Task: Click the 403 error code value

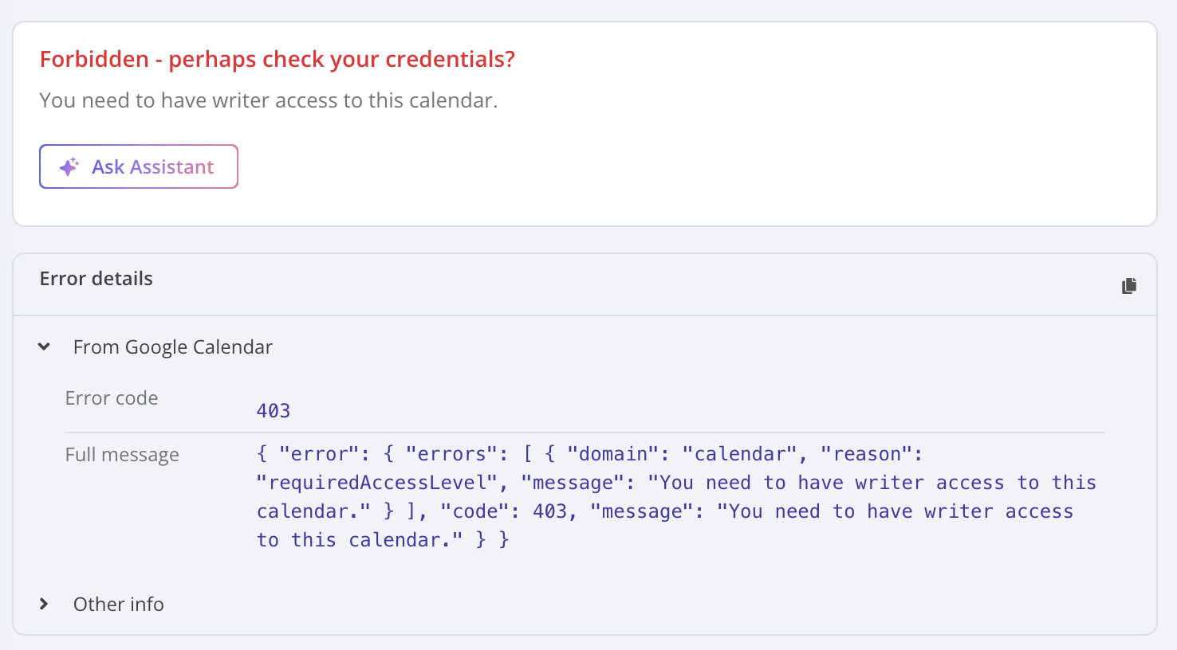Action: tap(274, 411)
